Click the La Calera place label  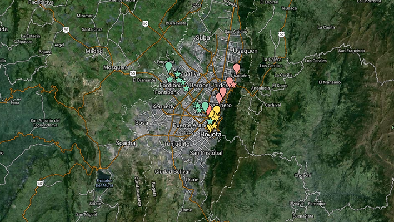point(272,60)
